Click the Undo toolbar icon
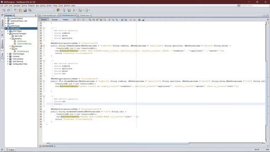270x152 pixels. point(4,10)
